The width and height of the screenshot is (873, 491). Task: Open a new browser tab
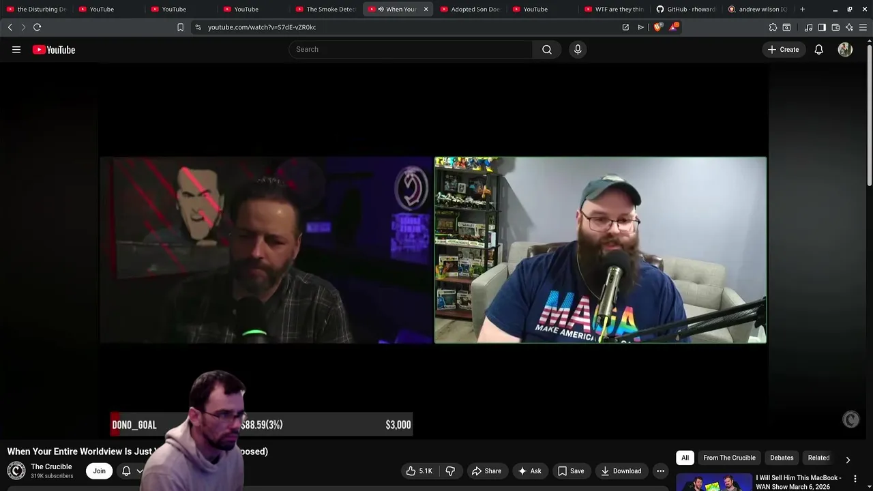click(802, 9)
